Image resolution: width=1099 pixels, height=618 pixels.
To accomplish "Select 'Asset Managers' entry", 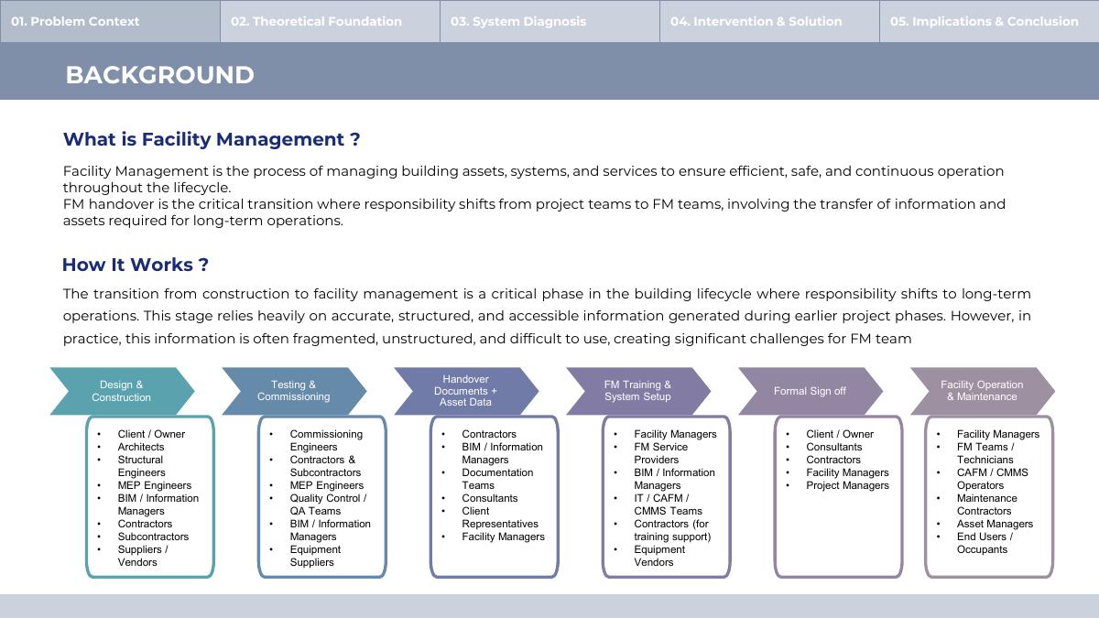I will click(x=995, y=524).
